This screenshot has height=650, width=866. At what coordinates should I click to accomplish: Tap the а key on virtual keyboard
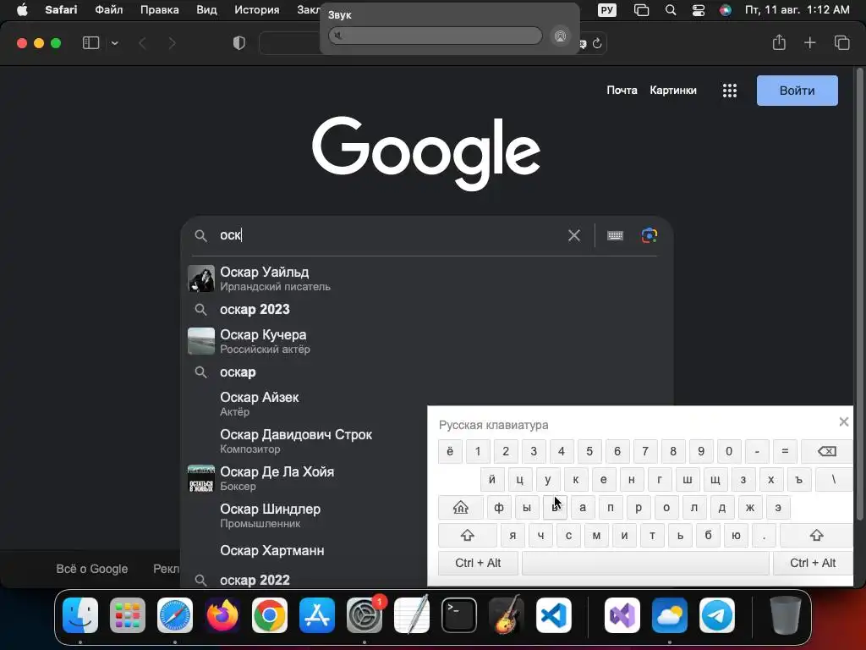pos(582,508)
